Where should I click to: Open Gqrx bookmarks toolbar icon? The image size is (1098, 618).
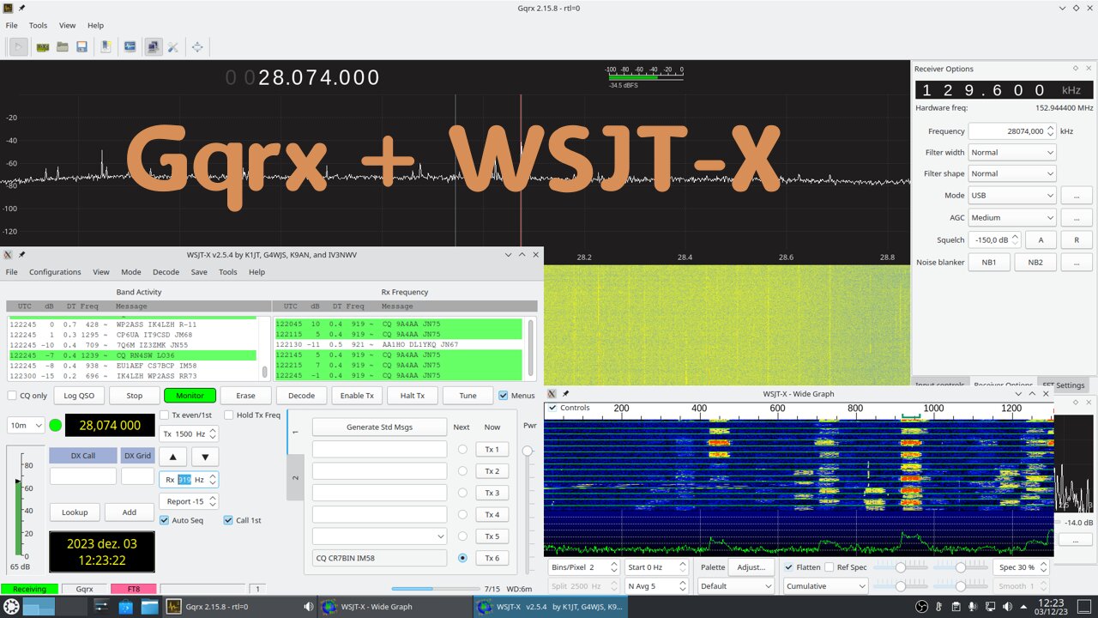pyautogui.click(x=106, y=46)
